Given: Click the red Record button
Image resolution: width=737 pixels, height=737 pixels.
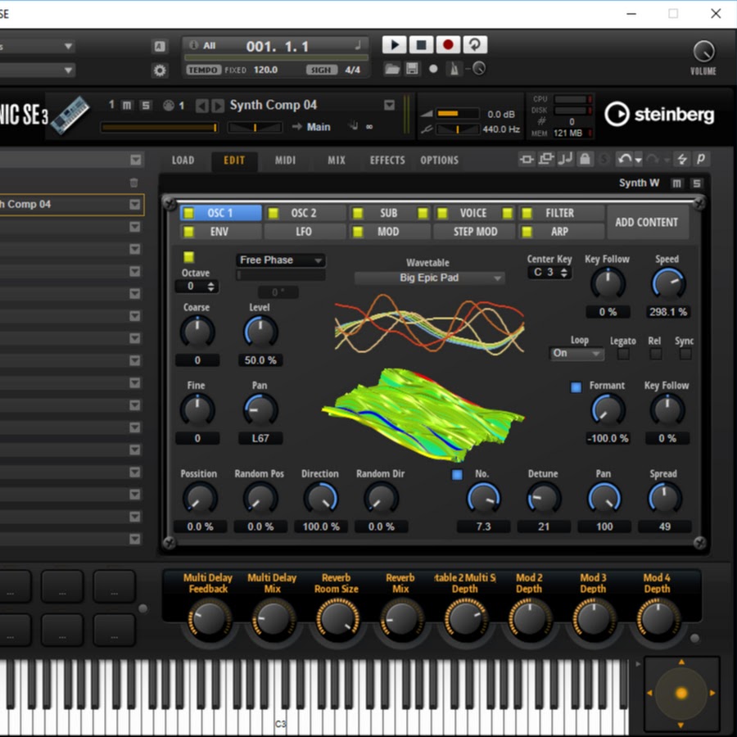Looking at the screenshot, I should 448,45.
